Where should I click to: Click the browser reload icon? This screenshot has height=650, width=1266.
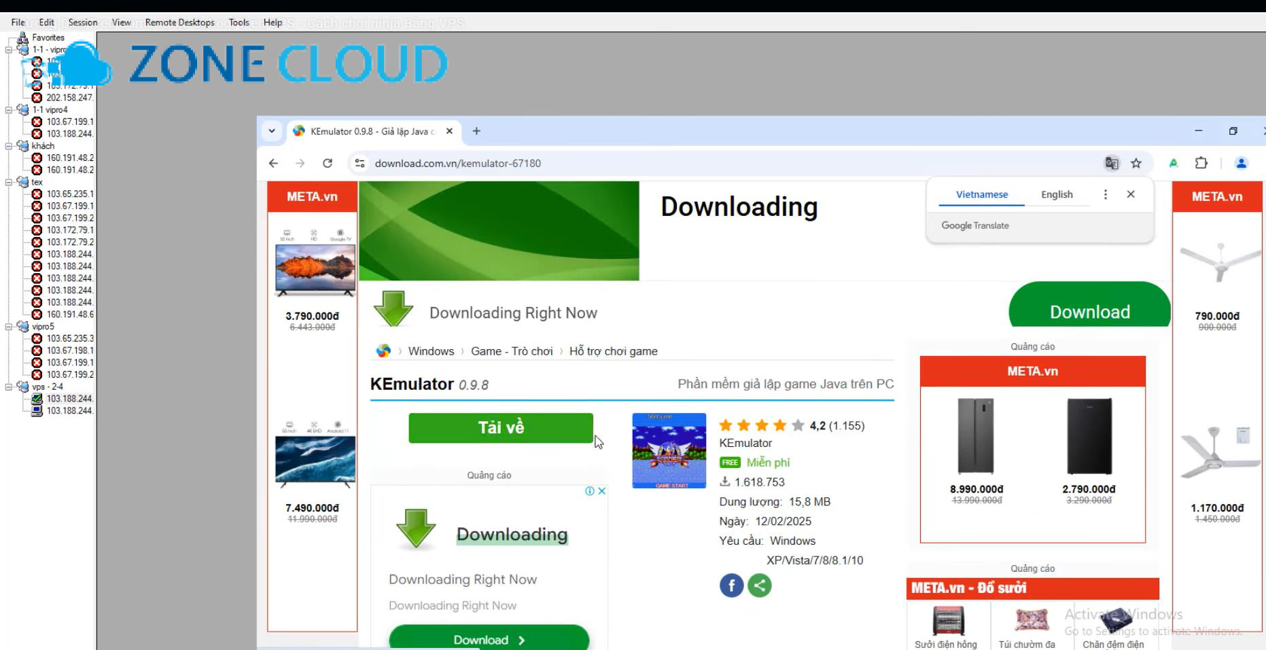tap(328, 163)
